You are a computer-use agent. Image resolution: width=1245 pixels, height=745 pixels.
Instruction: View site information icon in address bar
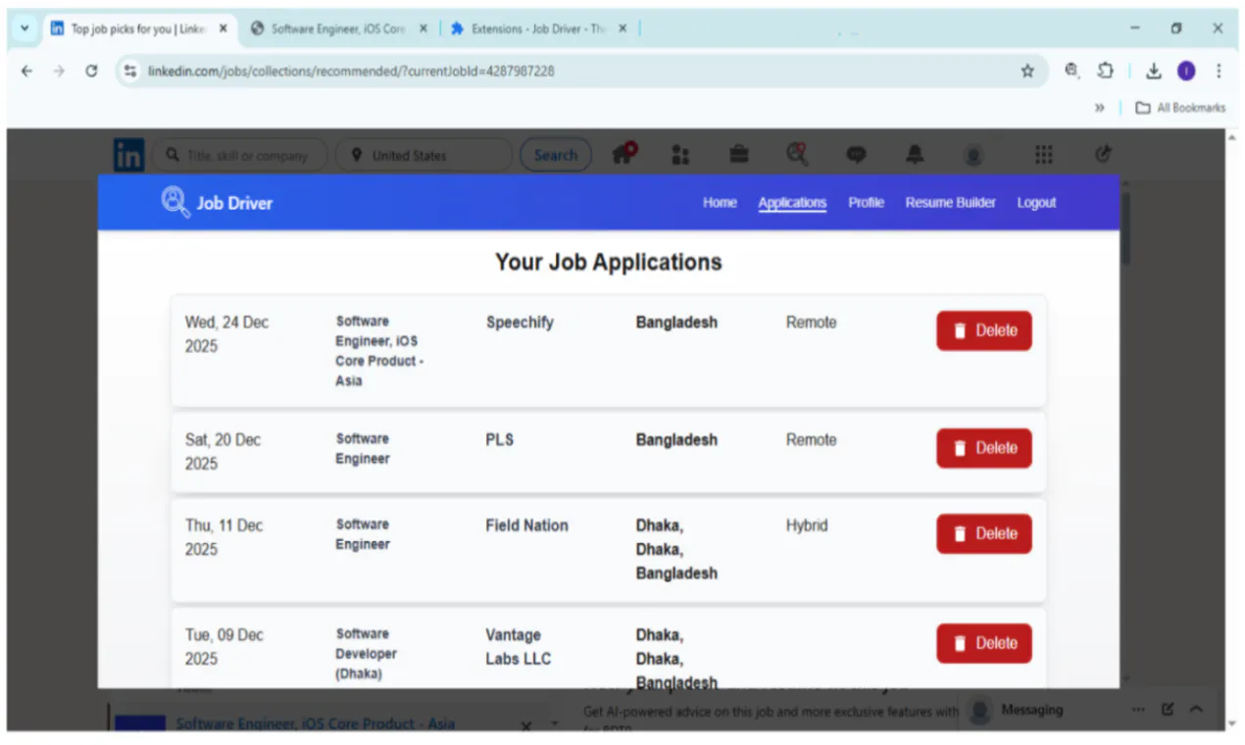point(130,71)
